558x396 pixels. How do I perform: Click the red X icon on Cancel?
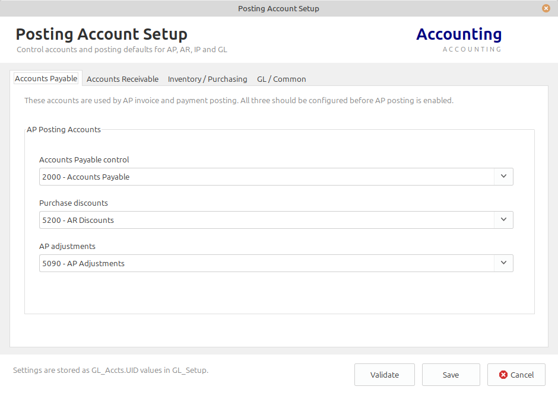[503, 375]
